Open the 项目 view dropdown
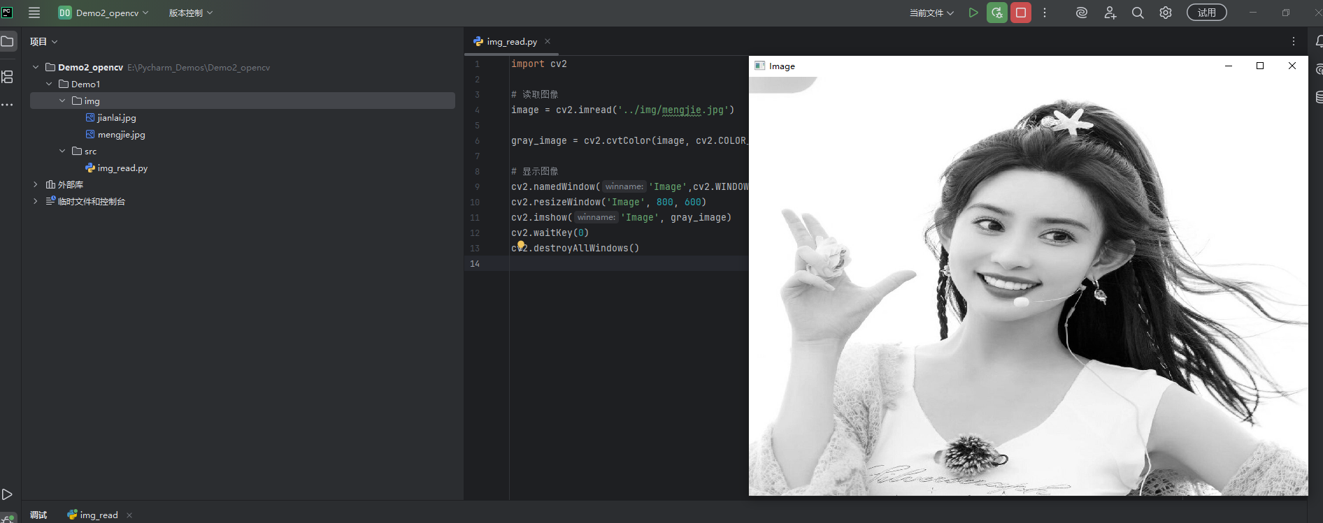This screenshot has width=1323, height=523. (43, 42)
